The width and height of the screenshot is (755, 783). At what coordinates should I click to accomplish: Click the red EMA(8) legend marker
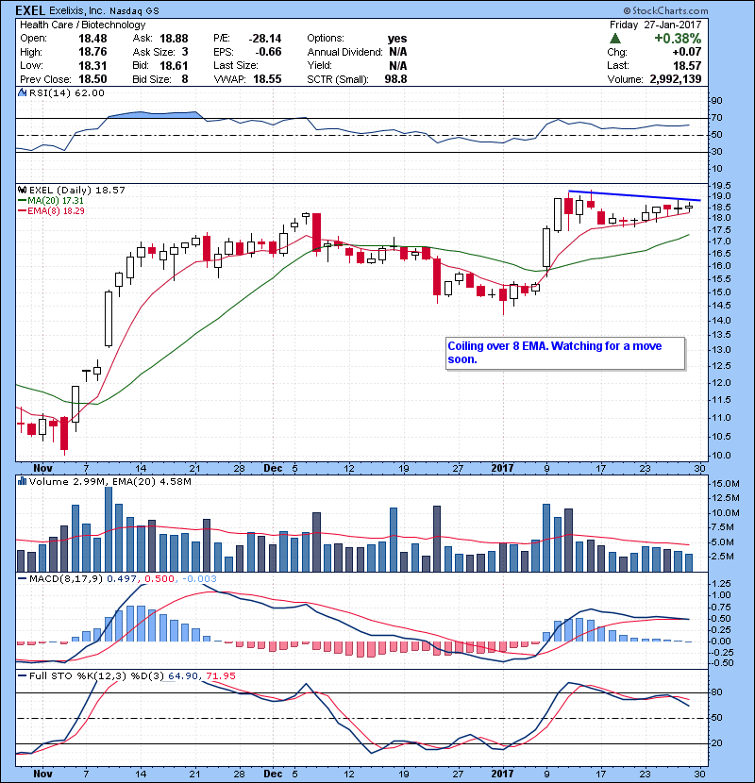pos(22,210)
